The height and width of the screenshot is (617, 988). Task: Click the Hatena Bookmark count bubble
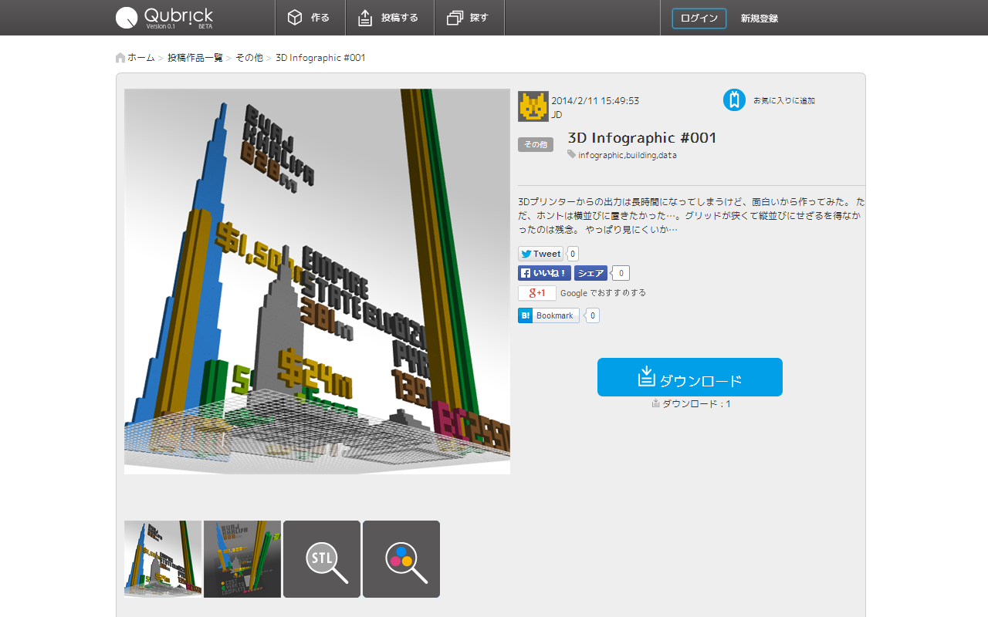coord(592,315)
